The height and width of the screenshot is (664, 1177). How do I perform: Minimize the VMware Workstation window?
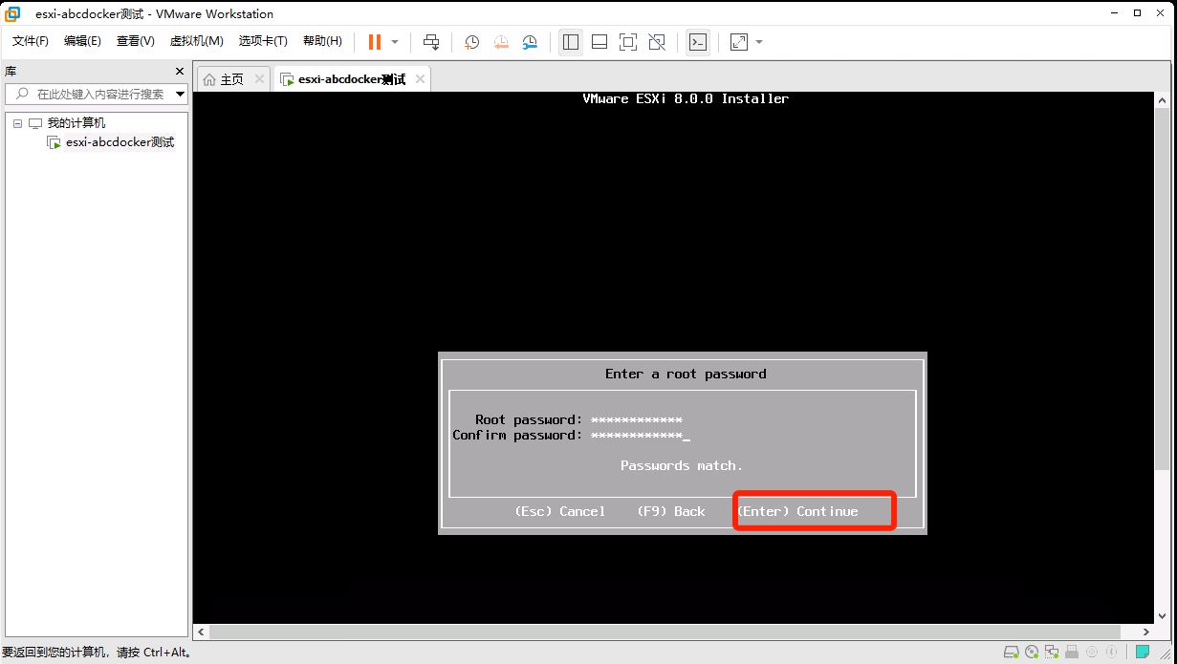(1115, 13)
